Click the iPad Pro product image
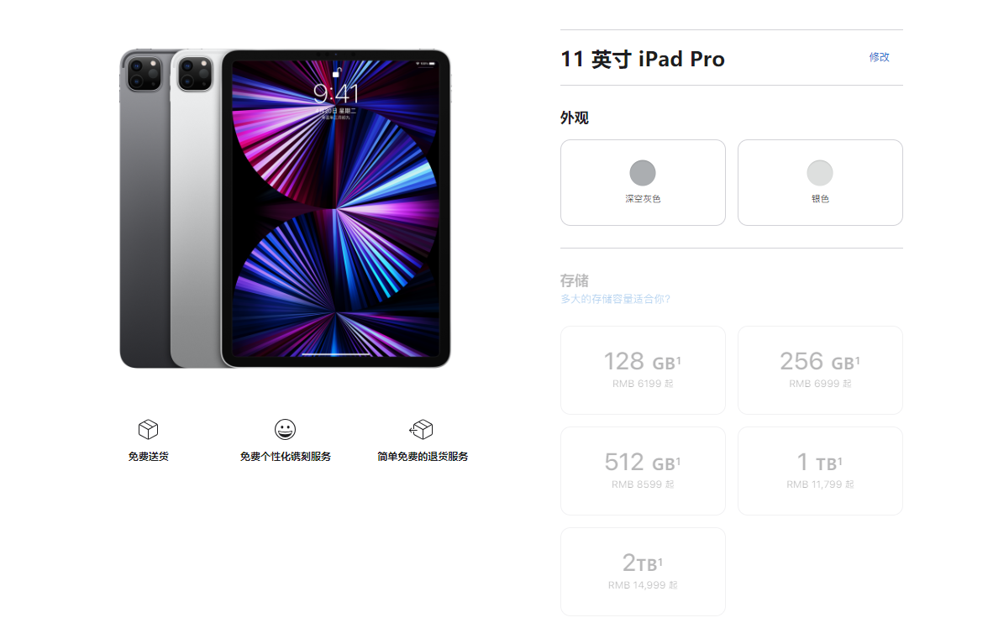Image resolution: width=988 pixels, height=628 pixels. coord(286,208)
